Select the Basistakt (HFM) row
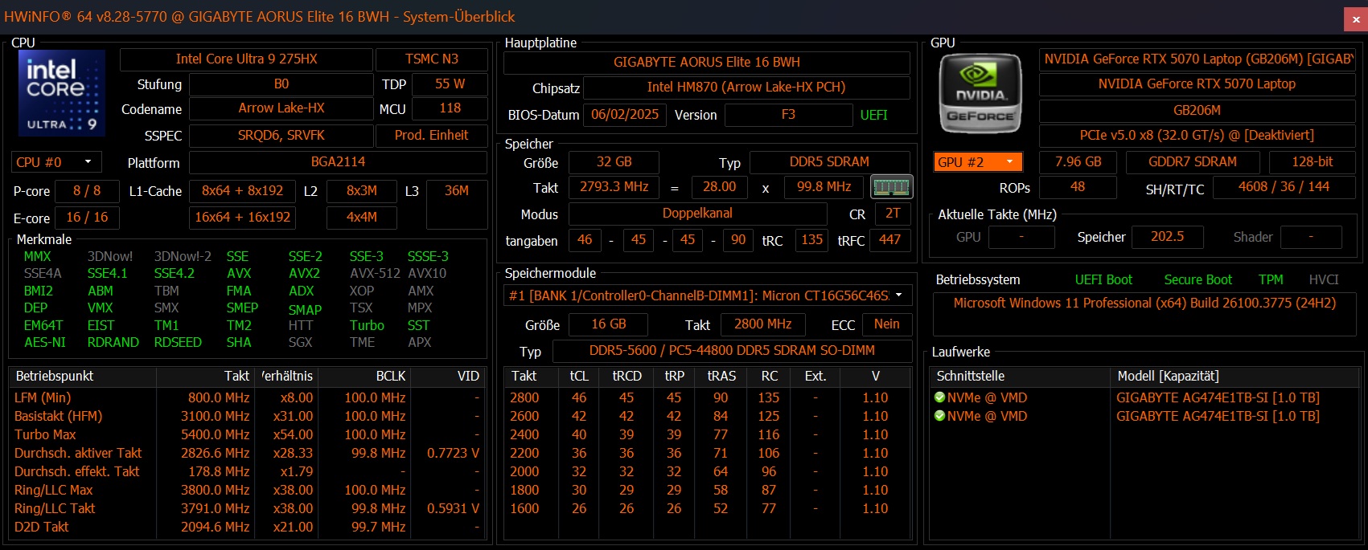The width and height of the screenshot is (1368, 550). click(249, 416)
